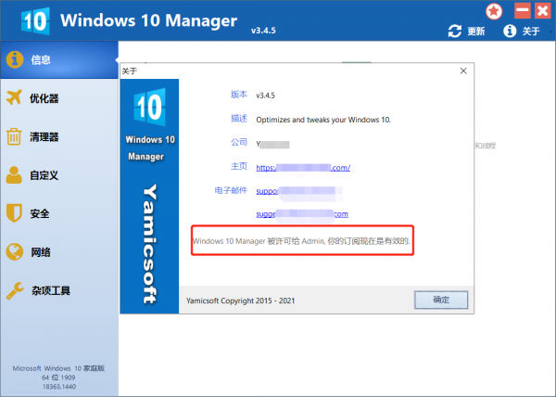This screenshot has height=397, width=556.
Task: Click the 'Microsoft Windows 10 家庭版' sidebar text
Action: (58, 368)
